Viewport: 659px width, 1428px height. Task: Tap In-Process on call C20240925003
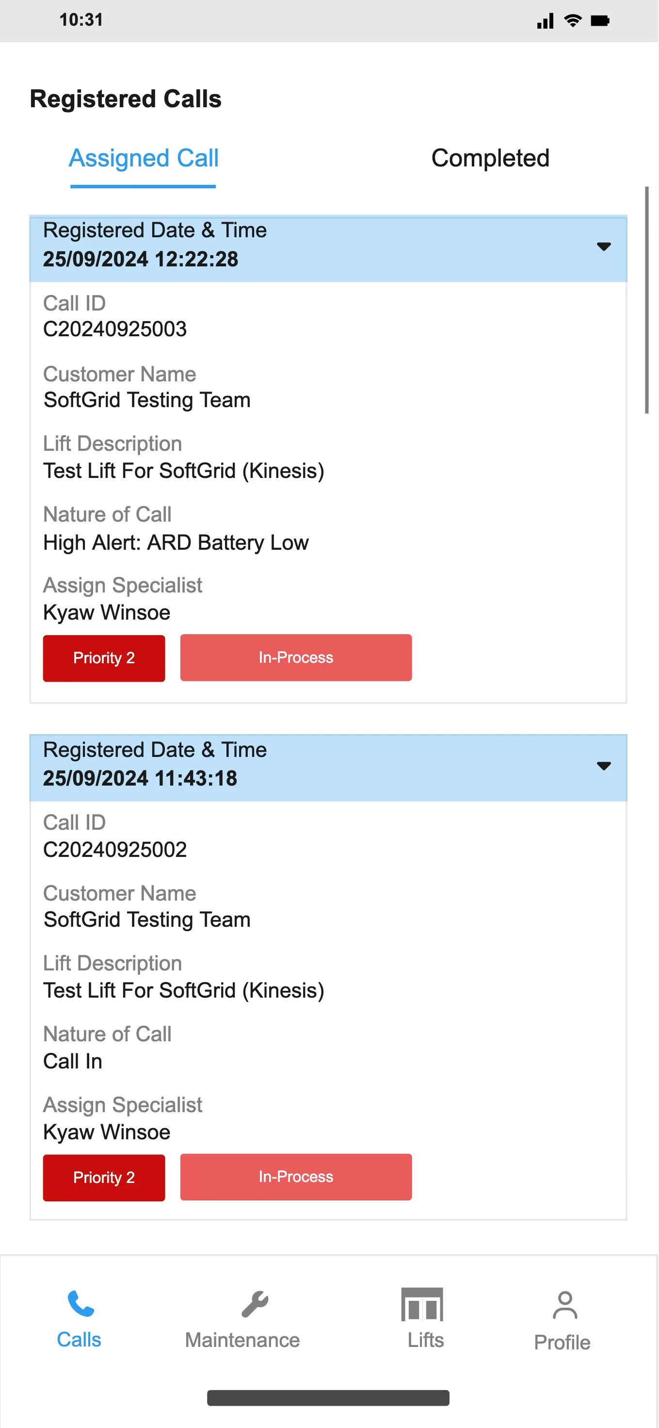click(x=296, y=657)
